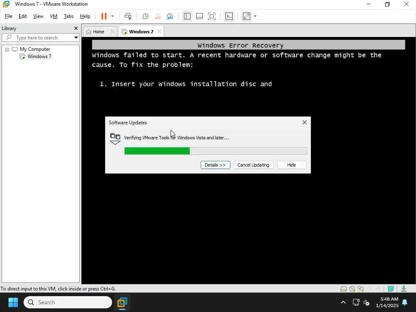Enter full screen mode icon

(x=211, y=16)
